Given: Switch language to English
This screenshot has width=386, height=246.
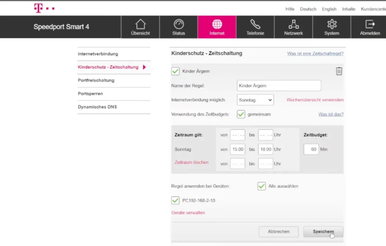Looking at the screenshot, I should (x=329, y=9).
